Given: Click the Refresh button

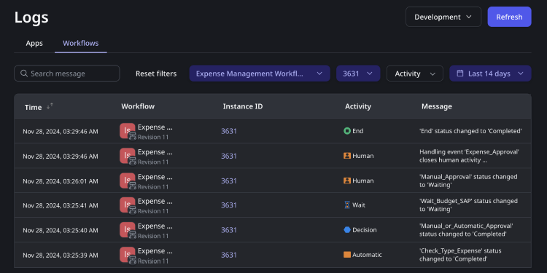Looking at the screenshot, I should [509, 17].
